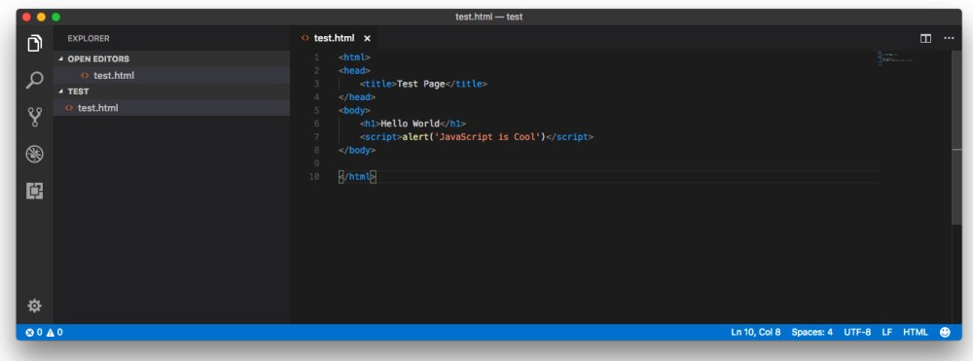Collapse the OPEN EDITORS section
This screenshot has width=973, height=361.
[98, 59]
